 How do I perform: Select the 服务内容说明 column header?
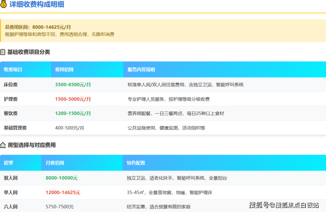(141, 70)
